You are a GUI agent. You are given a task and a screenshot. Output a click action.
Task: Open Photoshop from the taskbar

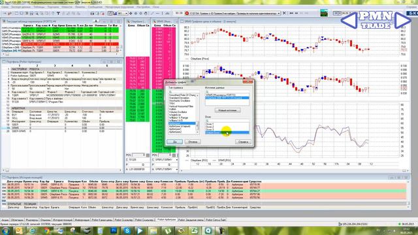pyautogui.click(x=114, y=230)
